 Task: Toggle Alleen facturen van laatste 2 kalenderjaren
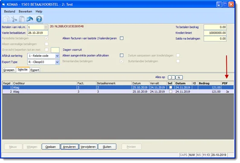(122, 38)
